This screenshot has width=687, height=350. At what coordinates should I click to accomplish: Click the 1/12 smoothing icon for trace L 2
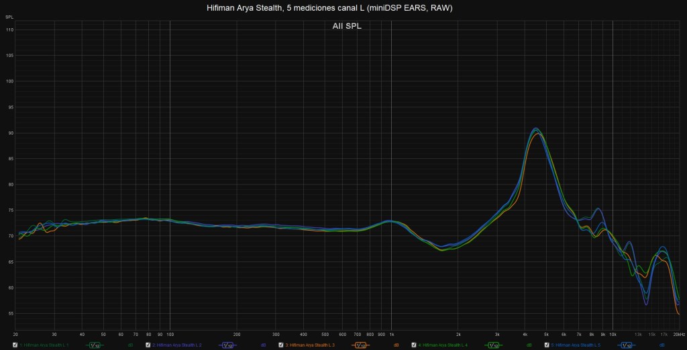228,345
